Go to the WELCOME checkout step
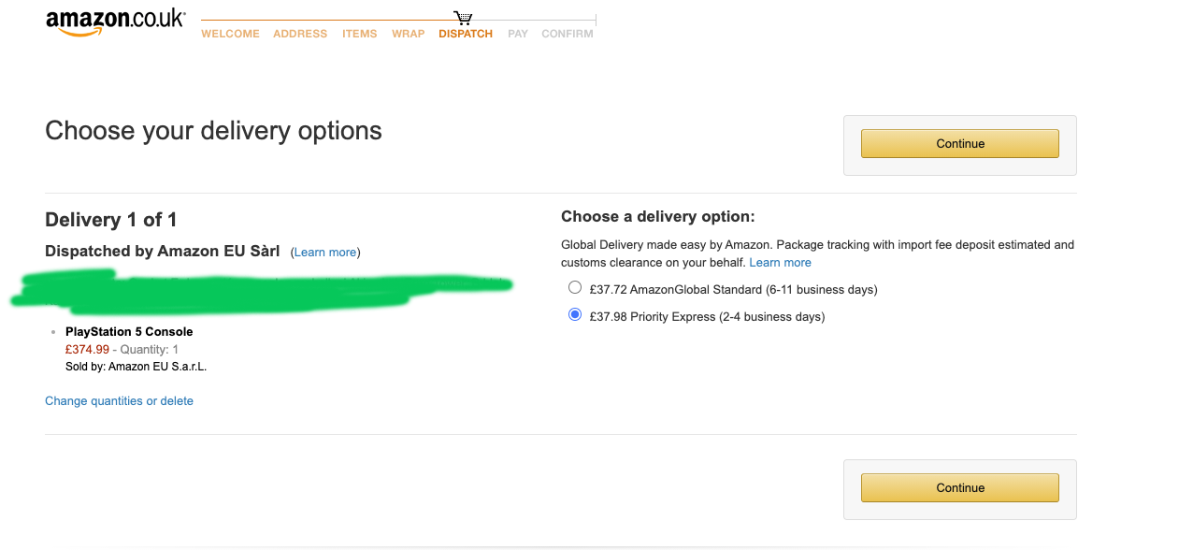 pyautogui.click(x=230, y=34)
